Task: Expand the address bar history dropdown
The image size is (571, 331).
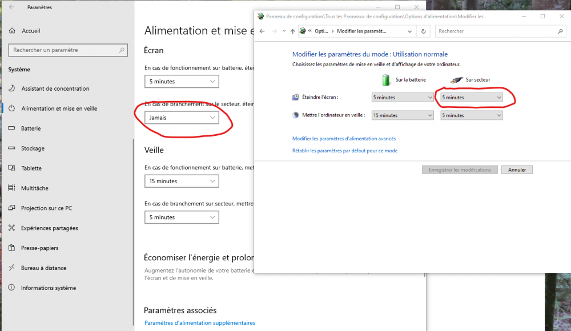Action: point(409,31)
